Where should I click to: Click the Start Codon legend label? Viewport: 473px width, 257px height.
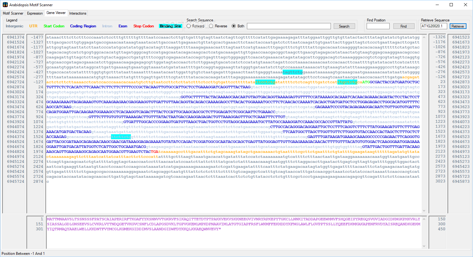click(x=54, y=26)
